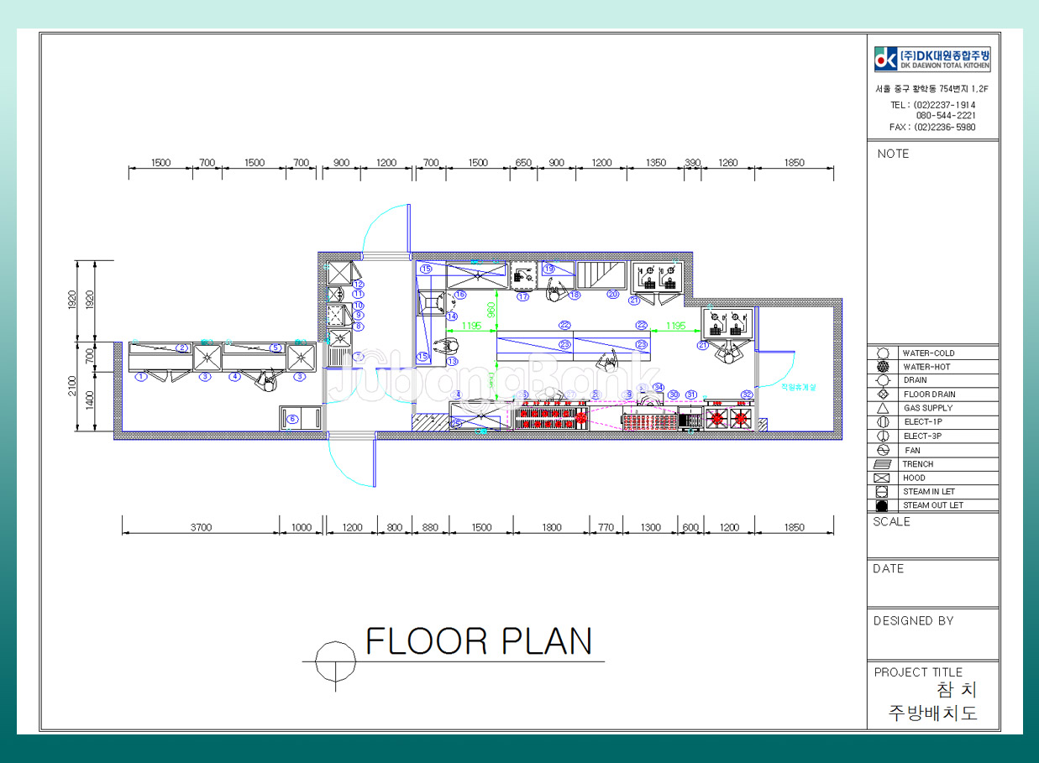Click equipment tag number 6
The width and height of the screenshot is (1039, 763).
click(x=292, y=418)
